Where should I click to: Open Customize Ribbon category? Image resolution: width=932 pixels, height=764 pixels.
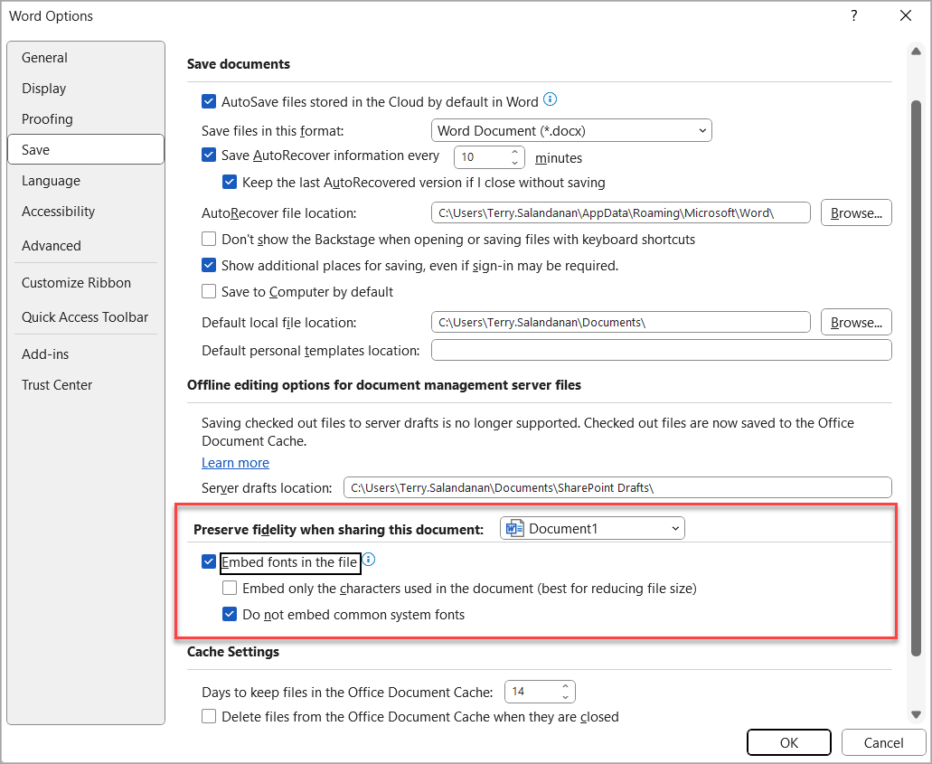86,282
